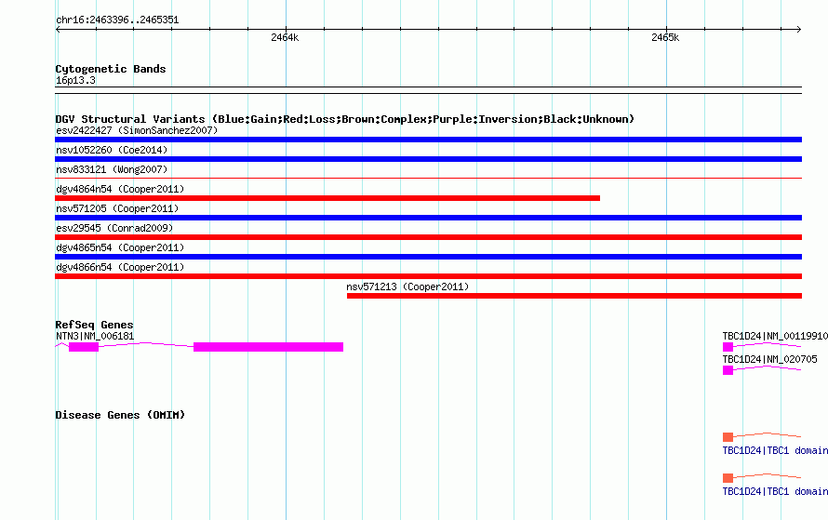Click the thin red nsv833121 (Wong2007) line
The image size is (828, 520).
pyautogui.click(x=428, y=179)
